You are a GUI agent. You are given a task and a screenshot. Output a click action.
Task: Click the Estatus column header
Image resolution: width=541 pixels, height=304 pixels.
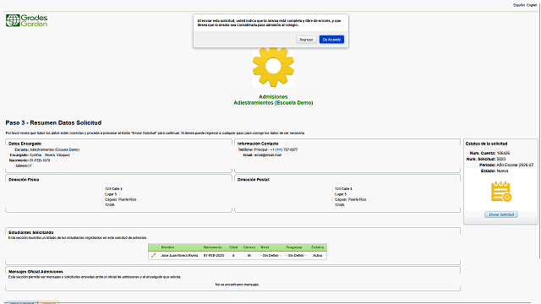click(x=318, y=247)
